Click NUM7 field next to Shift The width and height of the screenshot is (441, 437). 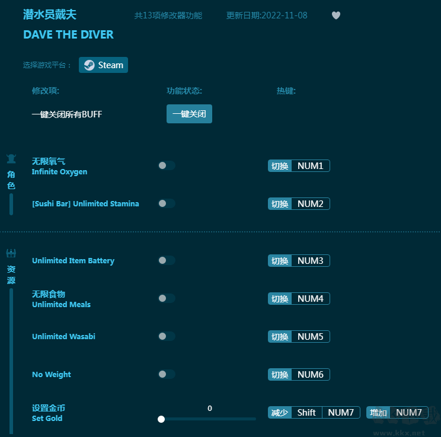click(x=341, y=413)
